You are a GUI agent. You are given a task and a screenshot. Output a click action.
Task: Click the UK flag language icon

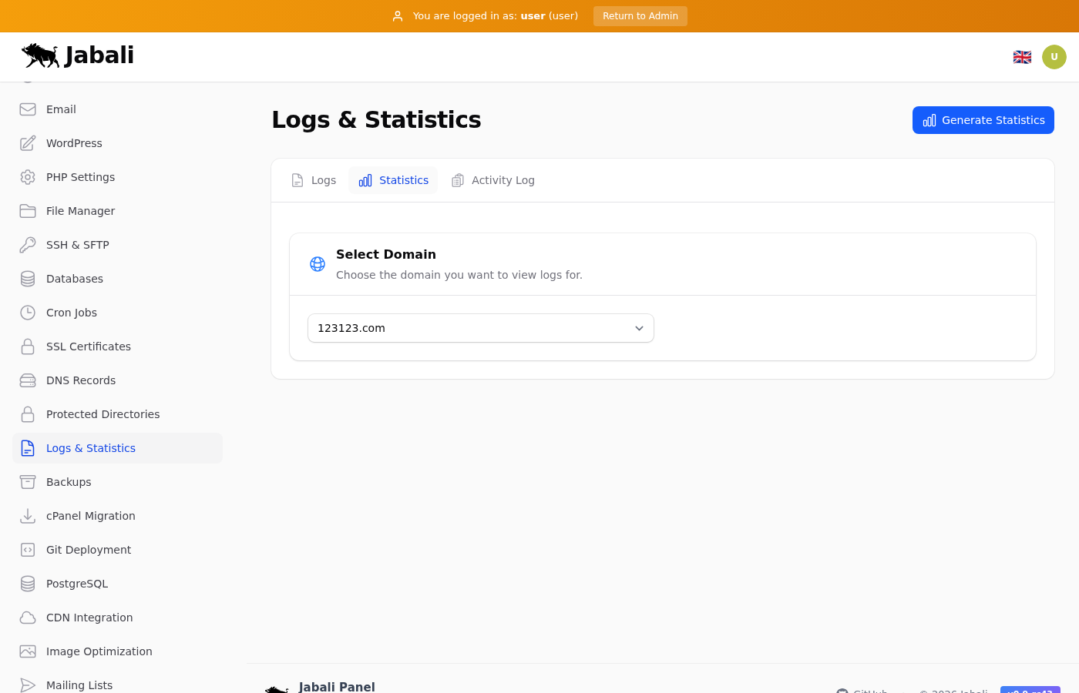[x=1022, y=57]
